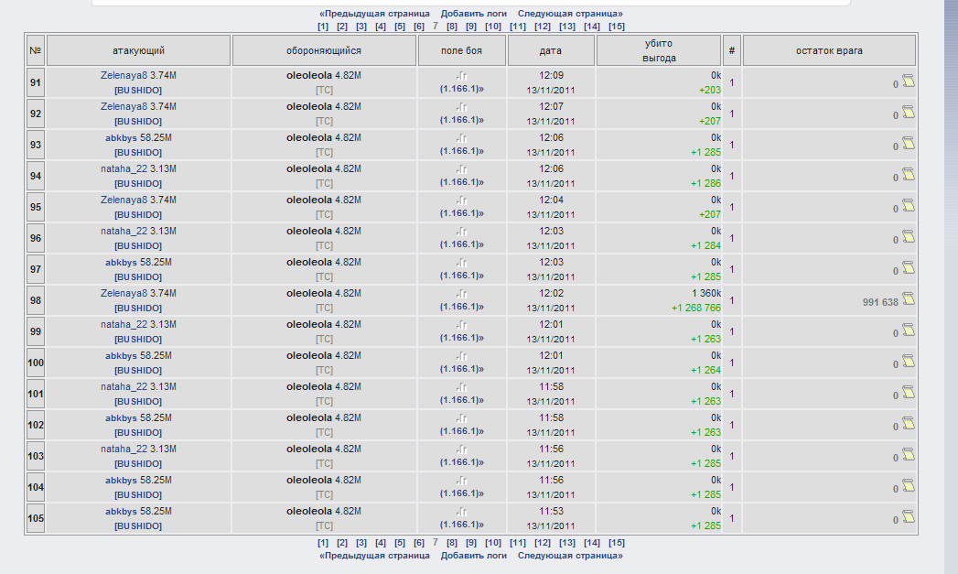This screenshot has width=958, height=574.
Task: Click the battlefield planet icon in row 94
Action: pos(462,168)
